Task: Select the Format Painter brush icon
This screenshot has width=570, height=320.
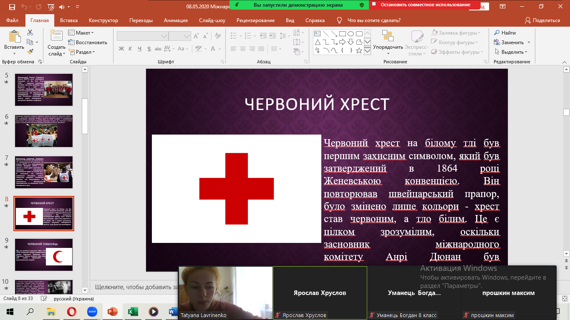Action: tap(30, 52)
